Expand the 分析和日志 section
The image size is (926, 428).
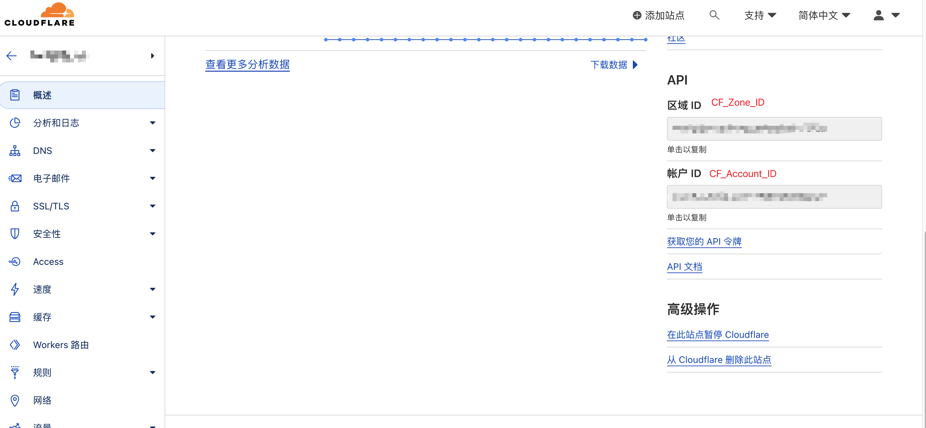point(152,123)
